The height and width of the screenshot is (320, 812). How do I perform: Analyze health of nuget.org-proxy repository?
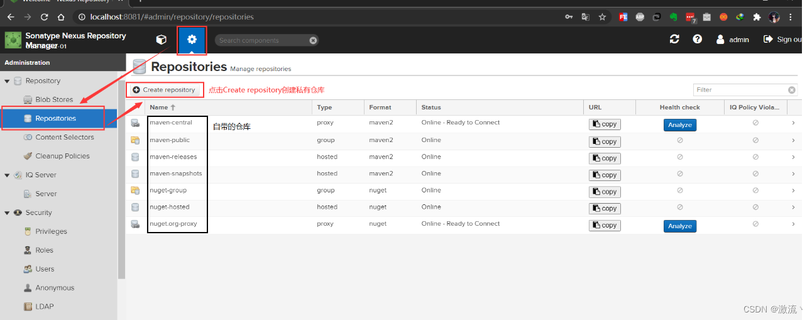(680, 226)
